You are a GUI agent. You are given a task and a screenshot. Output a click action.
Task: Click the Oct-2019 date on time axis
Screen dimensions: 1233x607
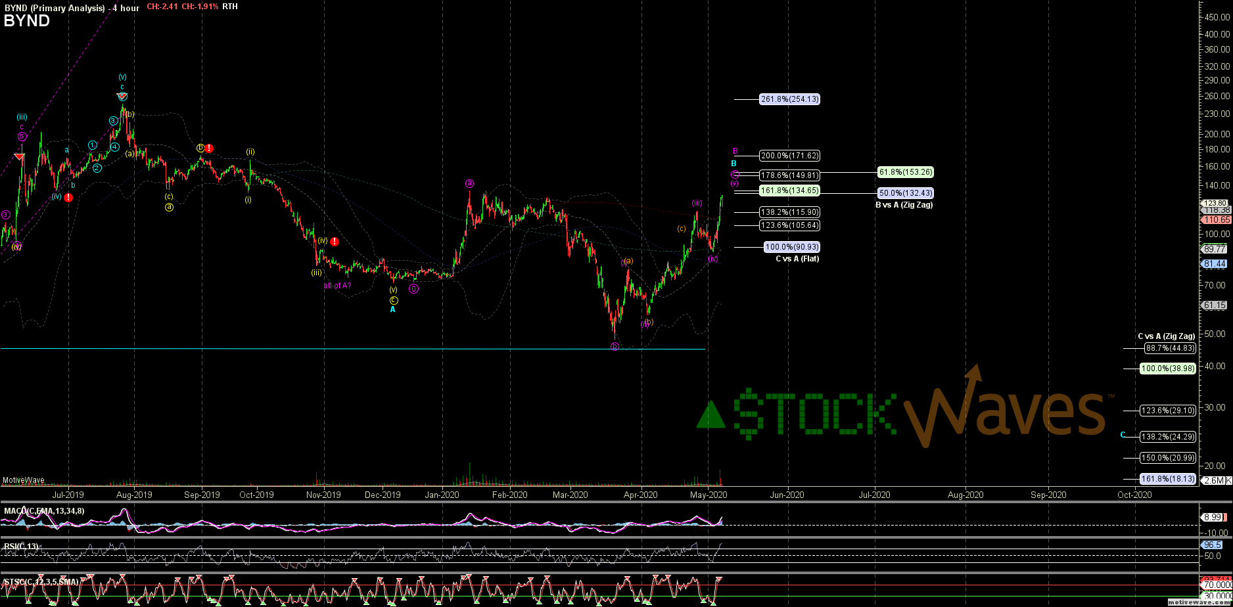(256, 495)
